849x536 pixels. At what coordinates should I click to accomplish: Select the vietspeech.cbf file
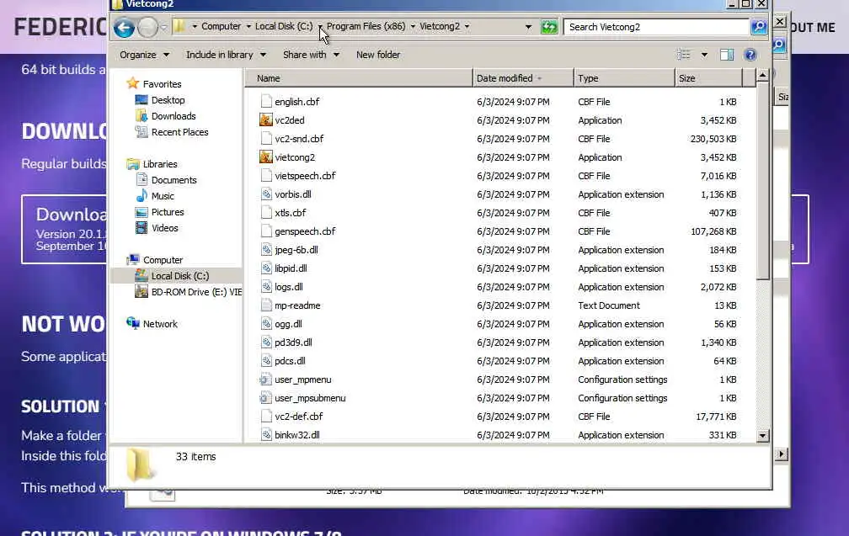[x=305, y=176]
